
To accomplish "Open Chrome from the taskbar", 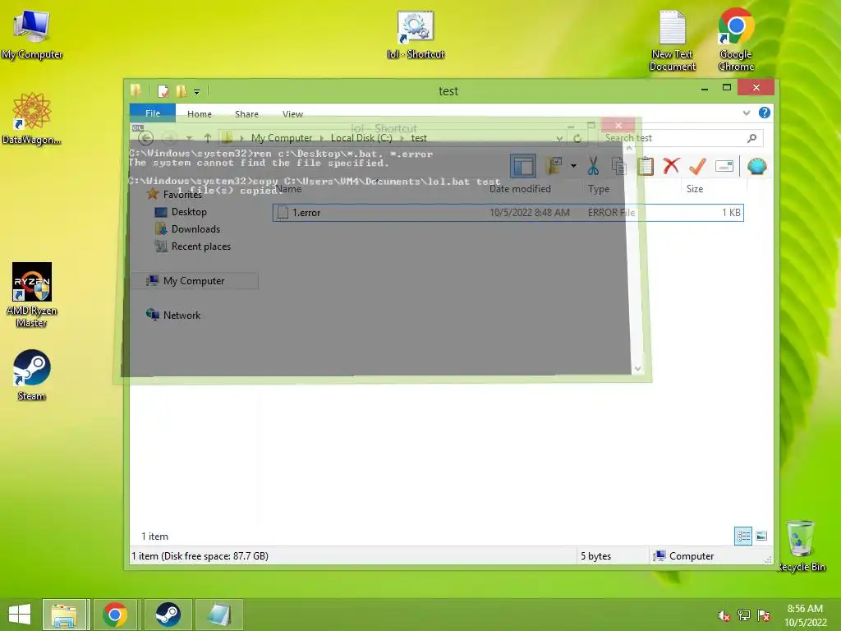I will [x=115, y=615].
